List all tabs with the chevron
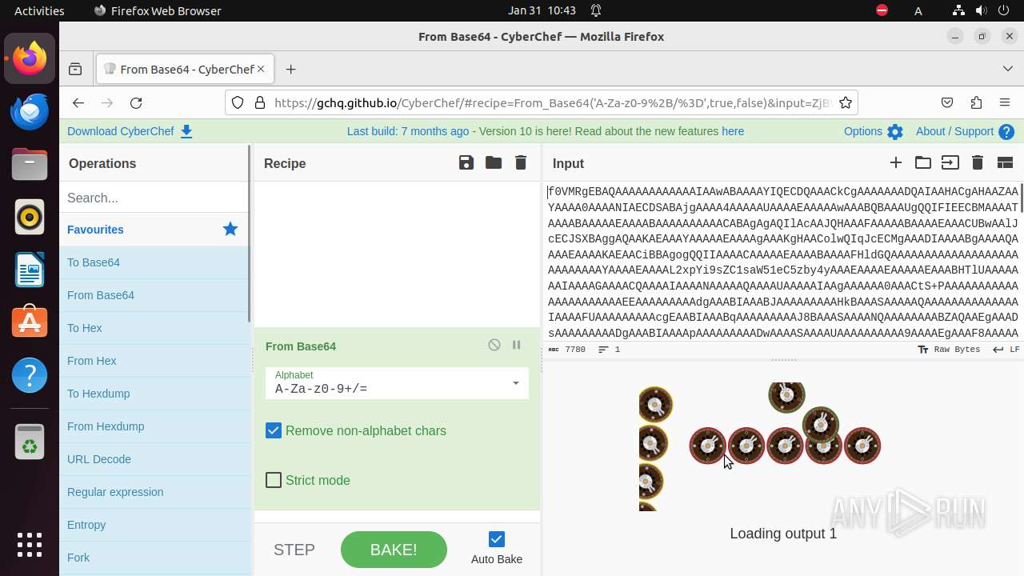The height and width of the screenshot is (576, 1024). coord(1008,69)
